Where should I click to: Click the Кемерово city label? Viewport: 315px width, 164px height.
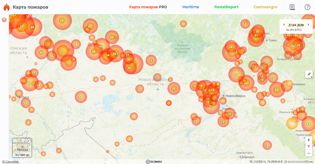click(299, 84)
